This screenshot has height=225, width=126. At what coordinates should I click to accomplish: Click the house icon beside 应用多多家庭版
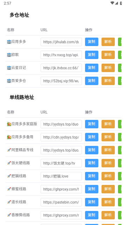click(9, 124)
